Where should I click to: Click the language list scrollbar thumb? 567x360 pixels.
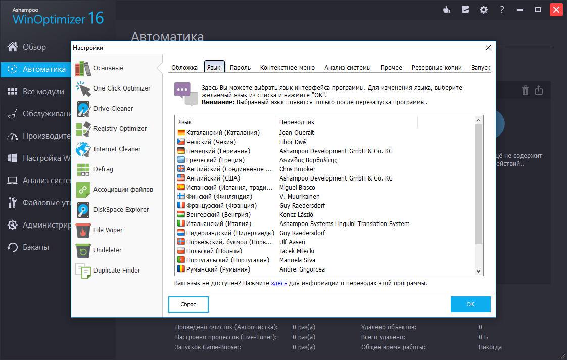click(x=478, y=184)
